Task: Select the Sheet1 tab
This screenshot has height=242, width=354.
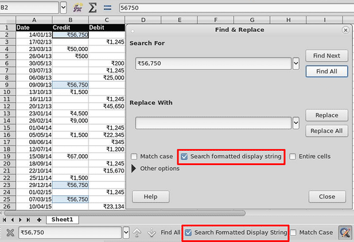Action: [63, 220]
